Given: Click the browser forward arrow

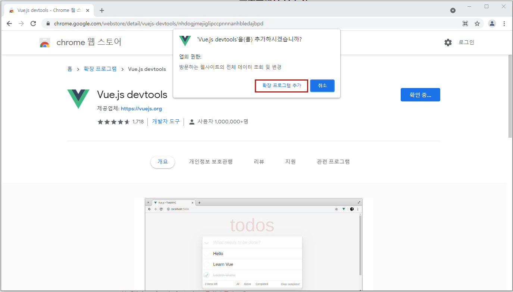Looking at the screenshot, I should 21,23.
